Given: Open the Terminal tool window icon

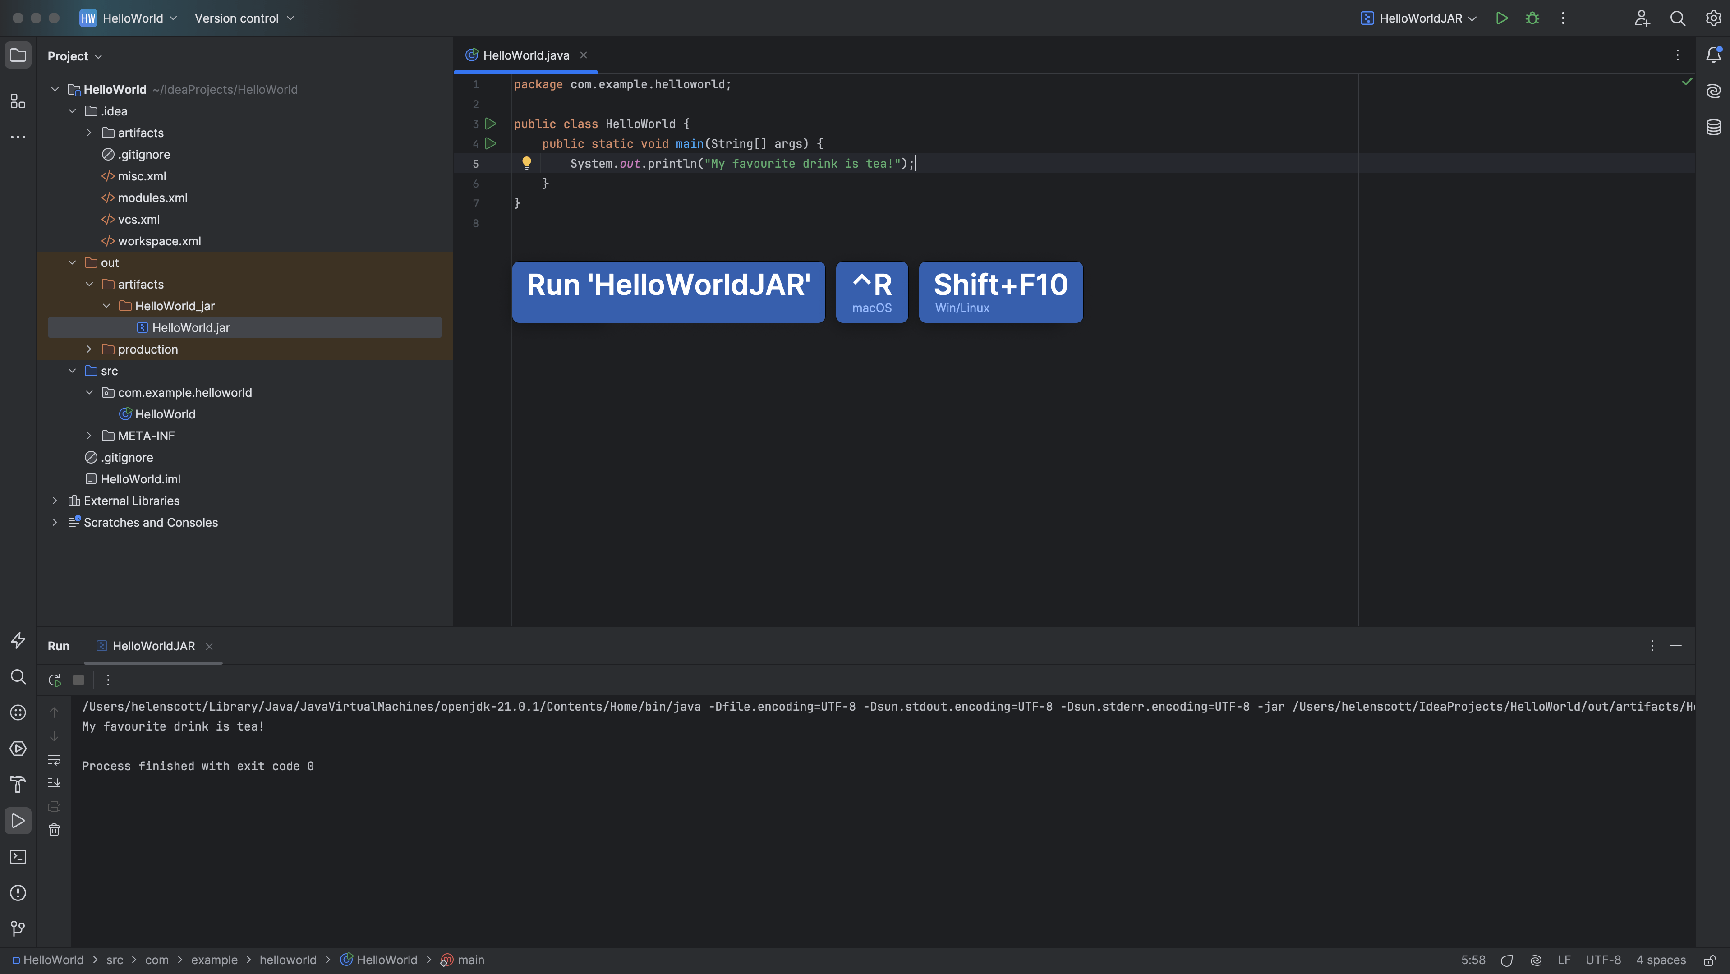Looking at the screenshot, I should pos(18,857).
